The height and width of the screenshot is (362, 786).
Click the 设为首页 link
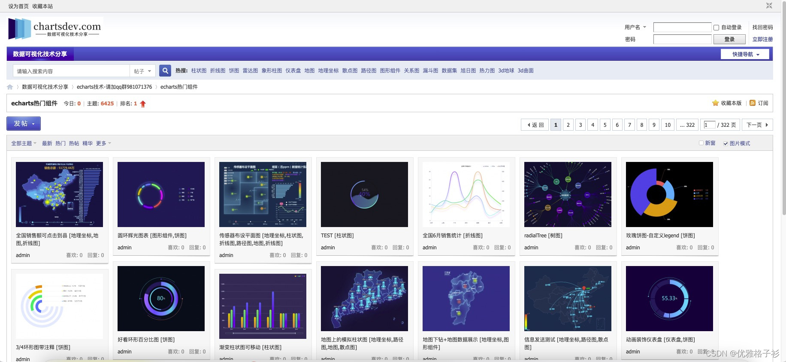[x=18, y=6]
